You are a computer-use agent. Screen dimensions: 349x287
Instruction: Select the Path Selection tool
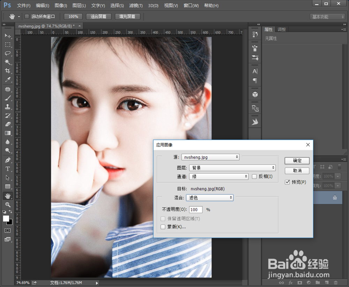click(8, 178)
